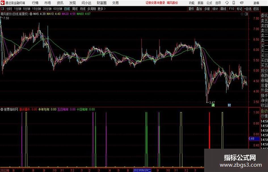Switch to the 15分钟 period
The width and height of the screenshot is (268, 172).
(36, 9)
